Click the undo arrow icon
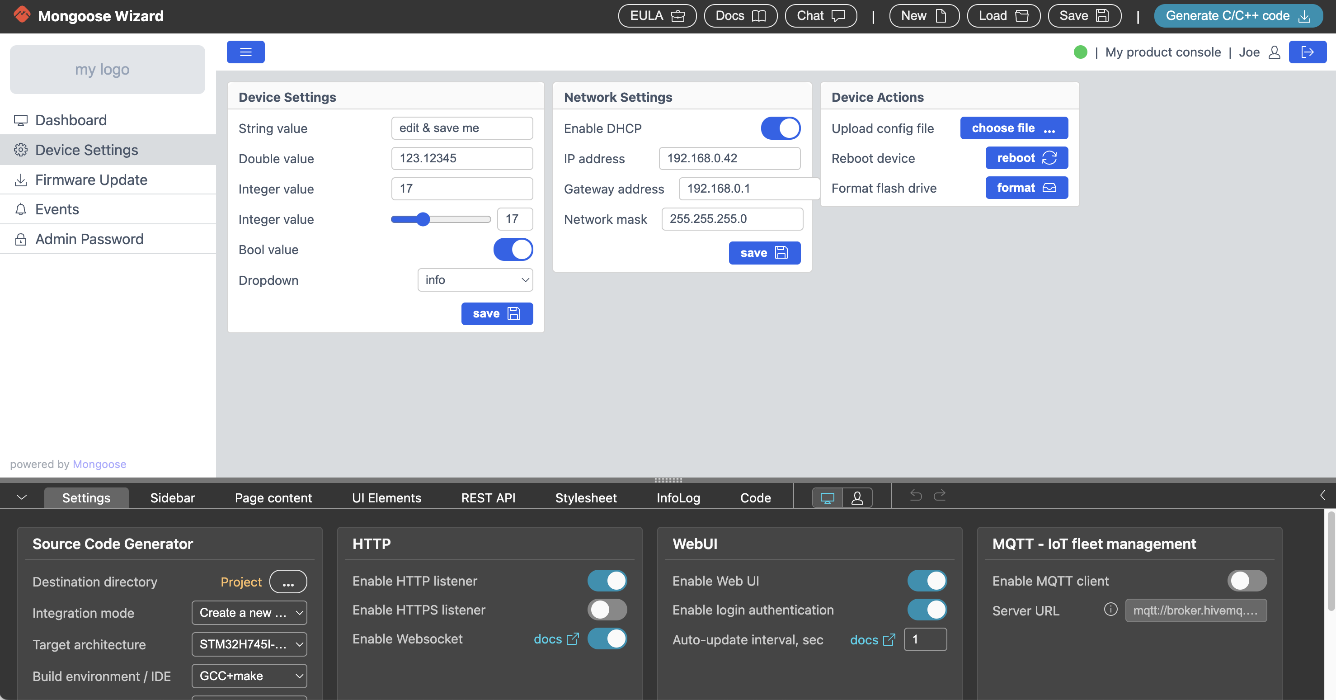1336x700 pixels. [x=916, y=496]
